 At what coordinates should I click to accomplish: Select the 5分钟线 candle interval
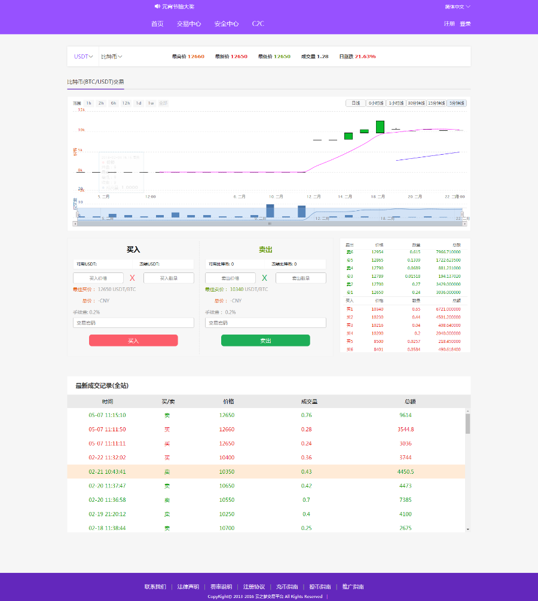tap(457, 103)
